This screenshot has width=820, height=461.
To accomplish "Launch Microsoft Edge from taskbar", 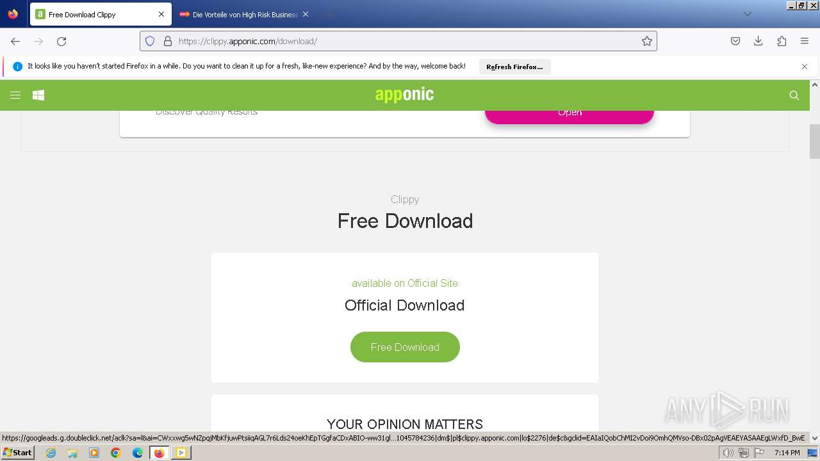I will 138,453.
